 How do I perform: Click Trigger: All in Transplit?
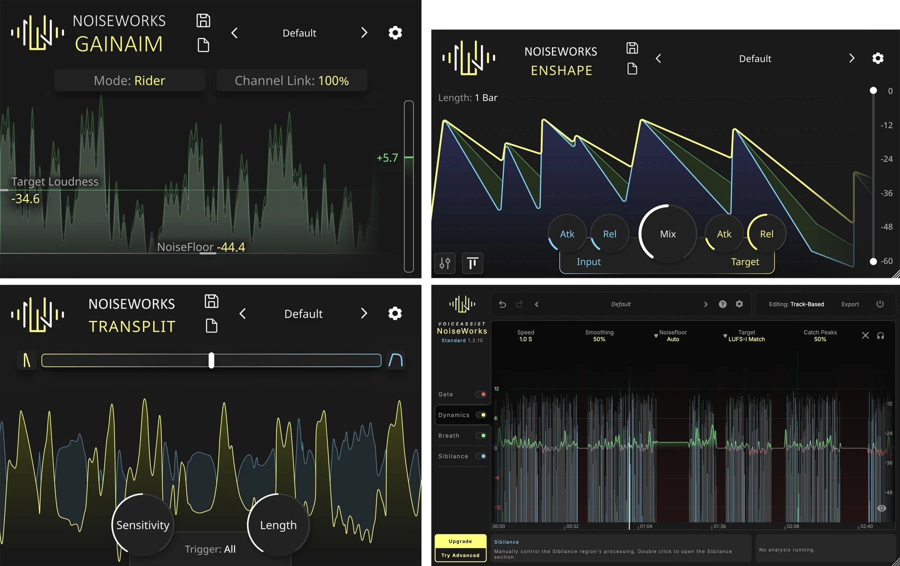[x=210, y=549]
